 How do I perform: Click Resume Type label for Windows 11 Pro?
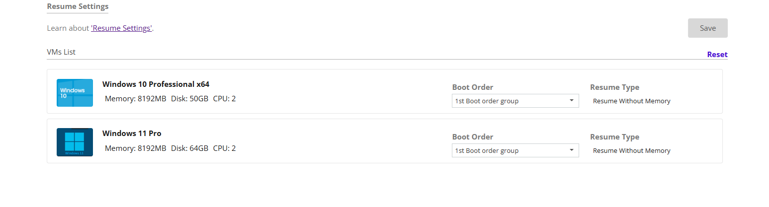pyautogui.click(x=614, y=137)
